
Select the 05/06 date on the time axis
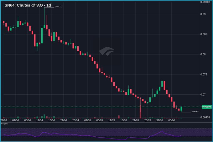click(172, 120)
